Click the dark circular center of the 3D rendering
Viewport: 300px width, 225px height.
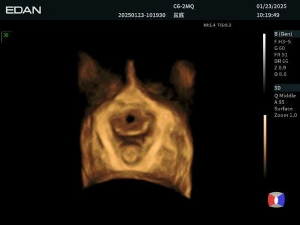click(x=130, y=119)
